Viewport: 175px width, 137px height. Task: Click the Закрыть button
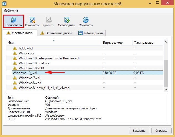(x=139, y=131)
